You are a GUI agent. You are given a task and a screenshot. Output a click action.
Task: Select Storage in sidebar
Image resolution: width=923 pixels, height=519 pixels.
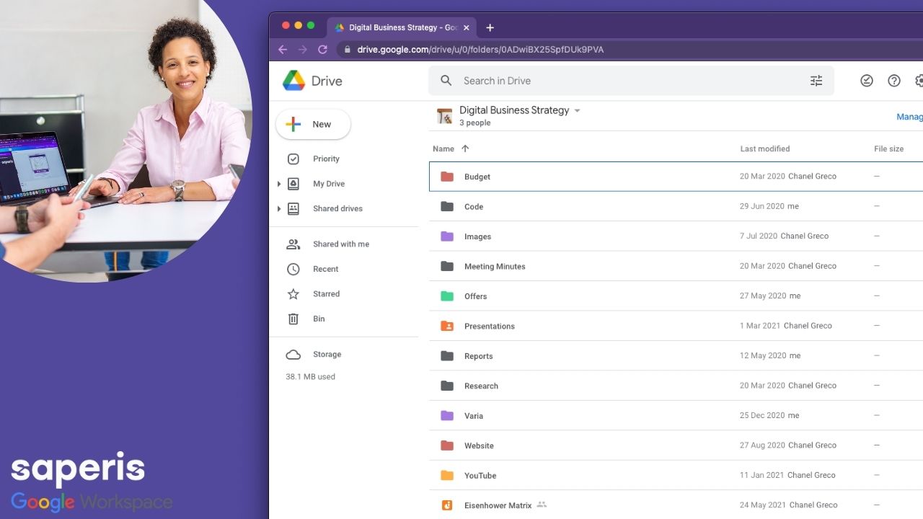327,355
